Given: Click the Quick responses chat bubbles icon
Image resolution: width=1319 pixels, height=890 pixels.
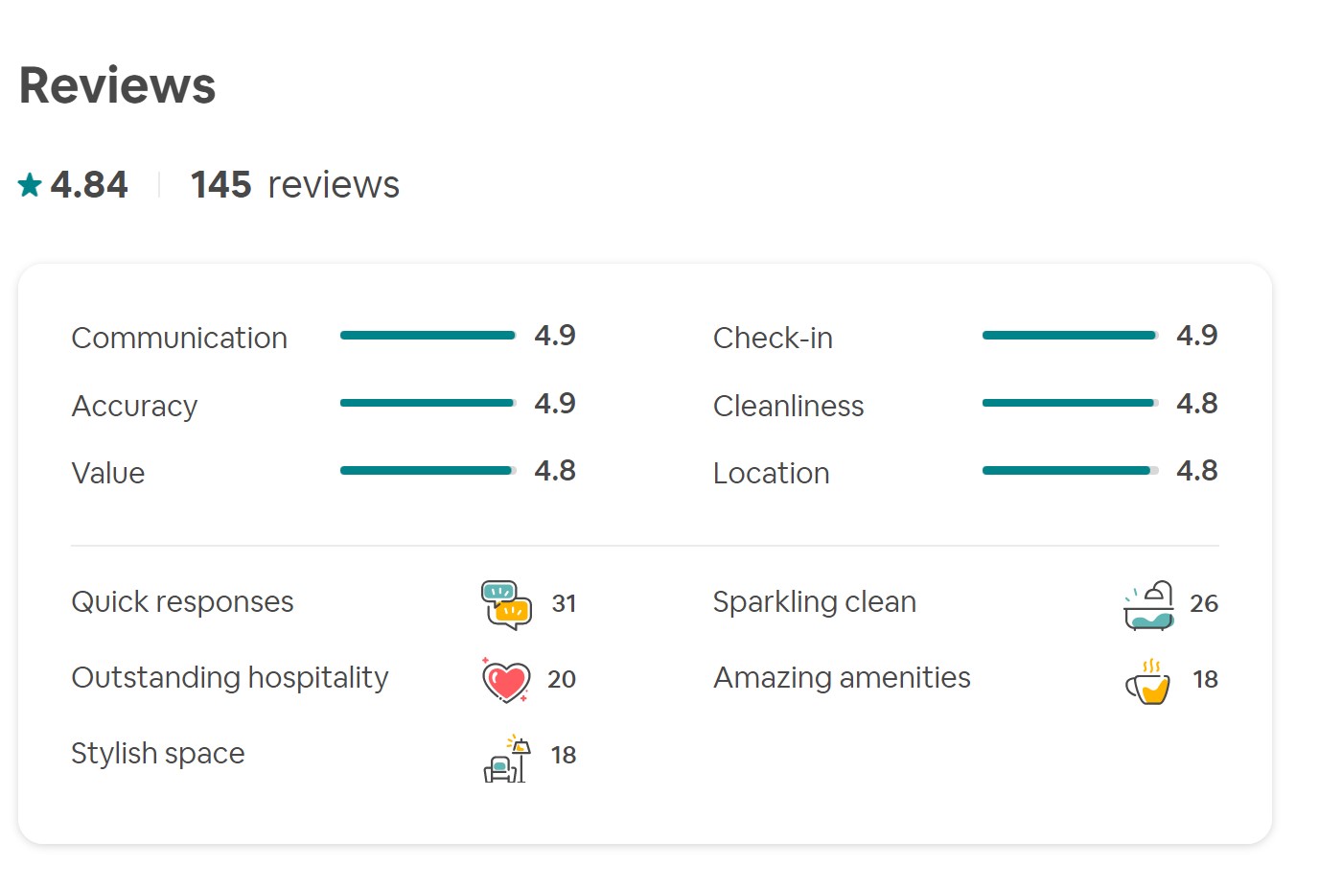Looking at the screenshot, I should [x=506, y=604].
